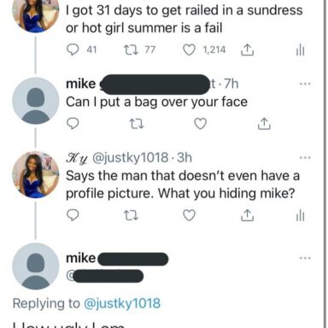Share mike's bag over your face tweet
The width and height of the screenshot is (328, 328).
click(x=264, y=124)
